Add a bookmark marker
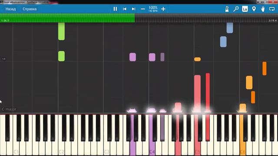 click(254, 9)
